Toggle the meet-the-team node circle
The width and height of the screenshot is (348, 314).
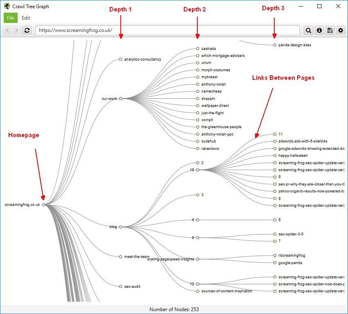(121, 256)
